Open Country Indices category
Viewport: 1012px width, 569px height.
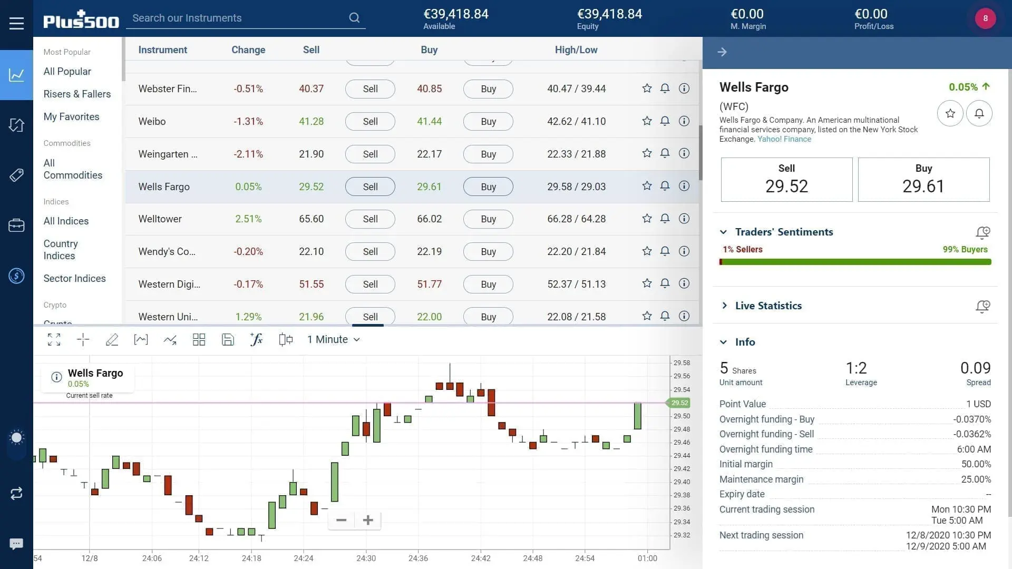point(60,250)
